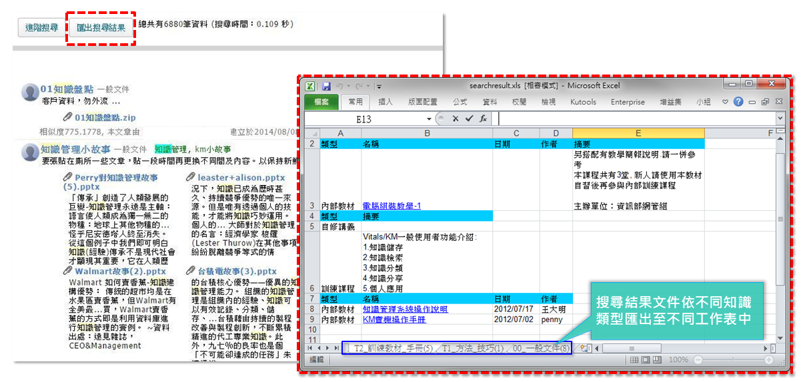
Task: Select Normal view icon in status bar
Action: pyautogui.click(x=634, y=360)
